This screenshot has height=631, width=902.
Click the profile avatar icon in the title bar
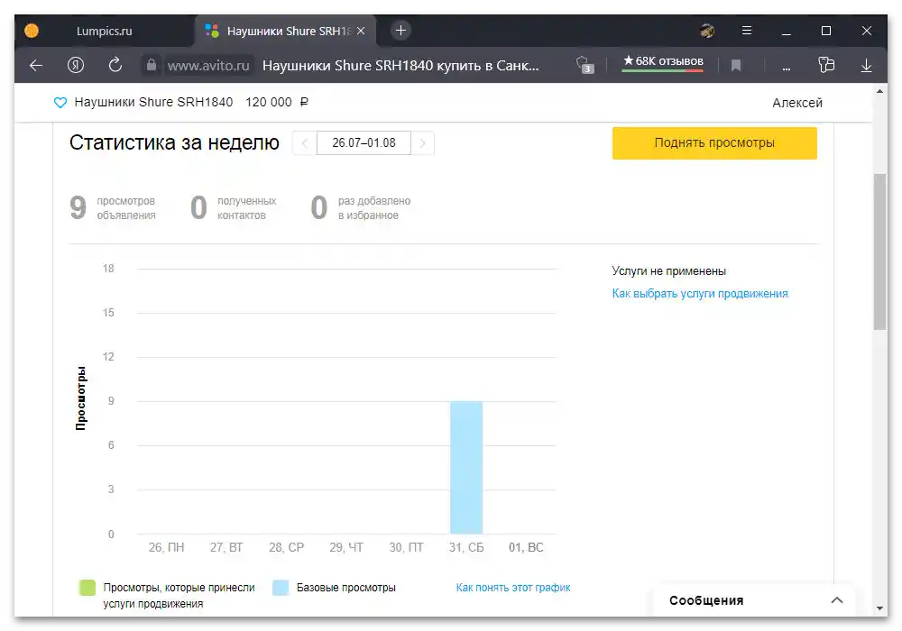[707, 31]
